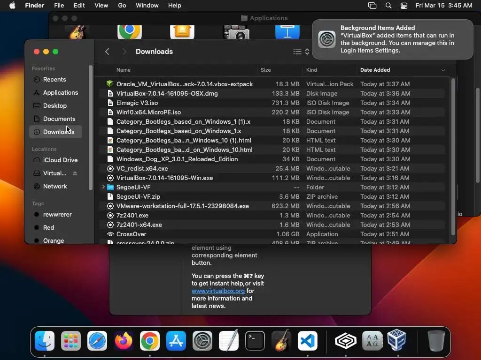Screen dimensions: 481x360
Task: Open the Trash in the Dock
Action: tap(436, 340)
